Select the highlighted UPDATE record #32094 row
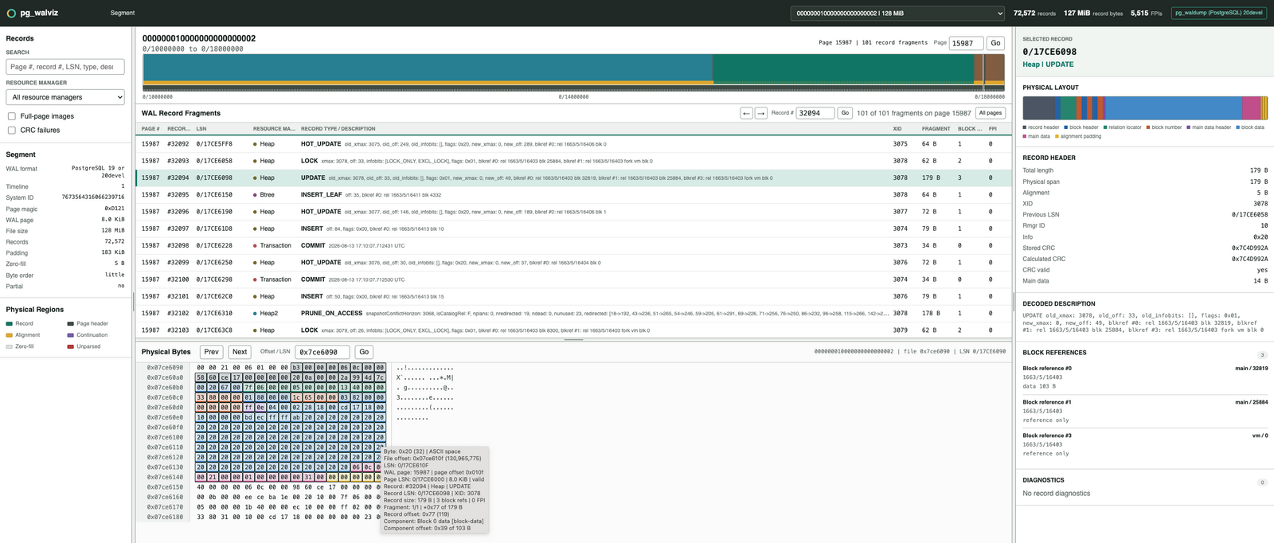 [573, 178]
